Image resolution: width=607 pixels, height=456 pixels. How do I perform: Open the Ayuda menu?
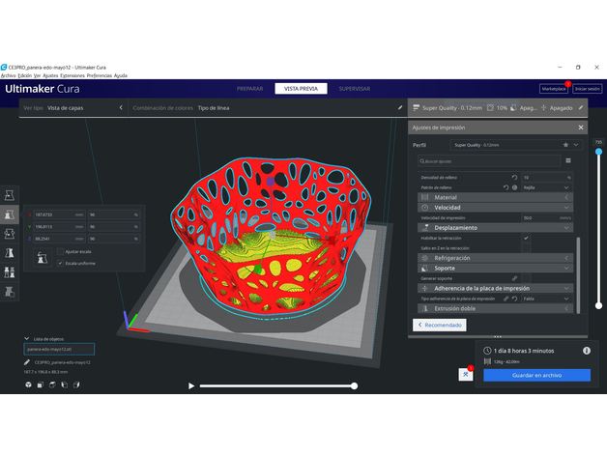point(121,75)
